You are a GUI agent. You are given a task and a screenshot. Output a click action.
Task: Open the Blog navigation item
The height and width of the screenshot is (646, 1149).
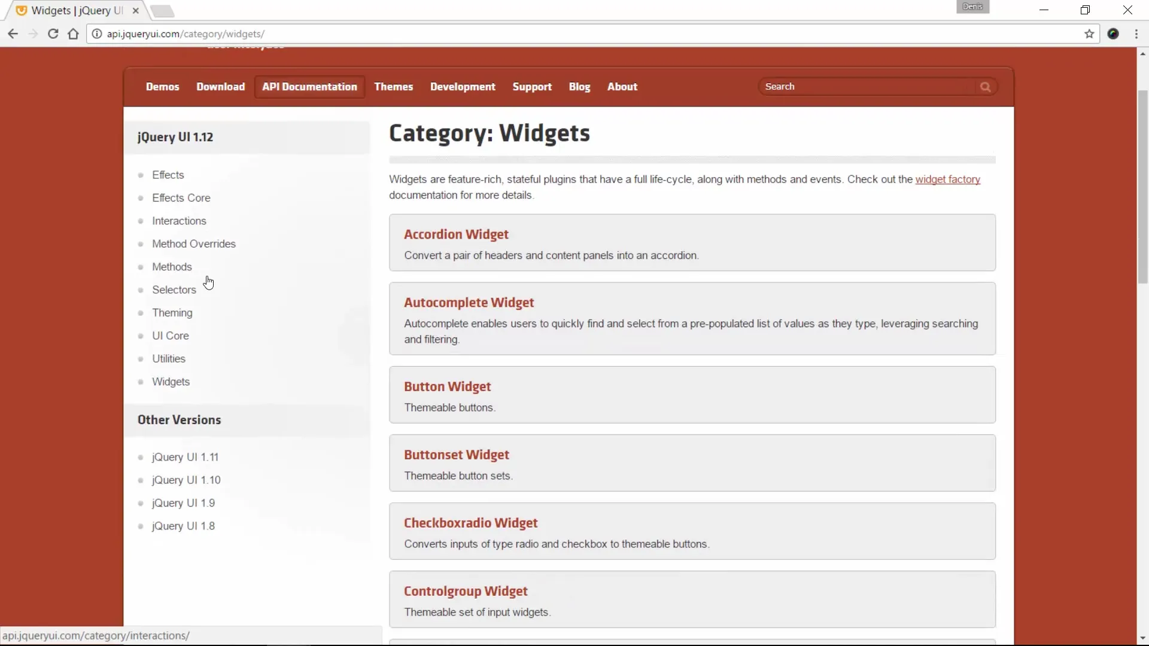[579, 87]
